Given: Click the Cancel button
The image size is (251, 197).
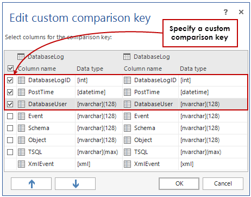Looking at the screenshot, I should pos(223,183).
